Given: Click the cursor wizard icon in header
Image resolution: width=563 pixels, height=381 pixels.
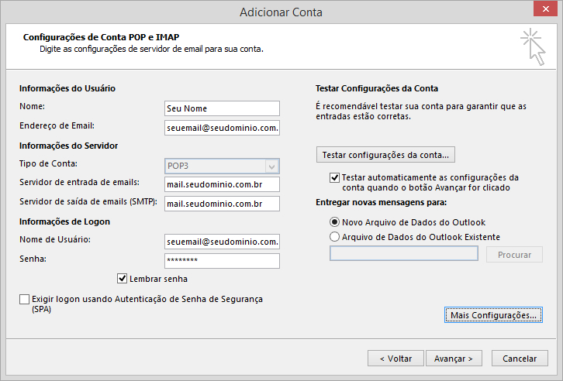Looking at the screenshot, I should [x=534, y=47].
